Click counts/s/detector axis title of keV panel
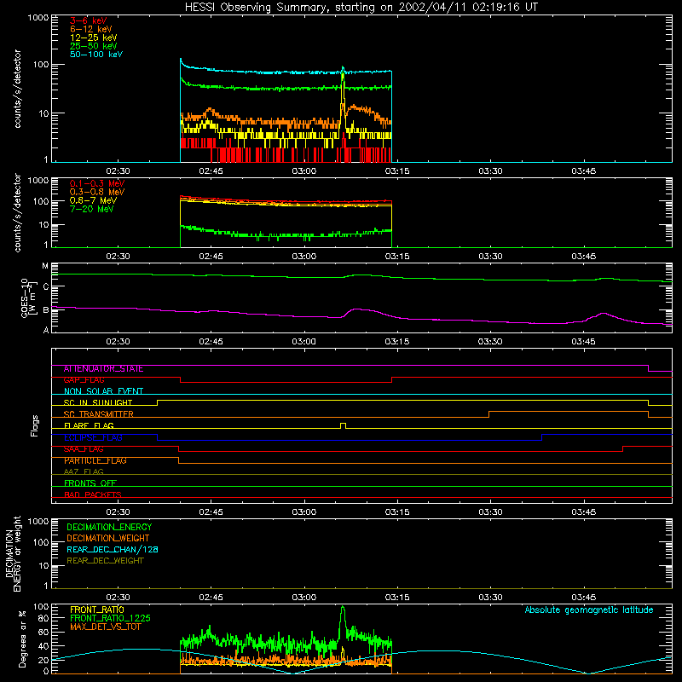 coord(17,89)
